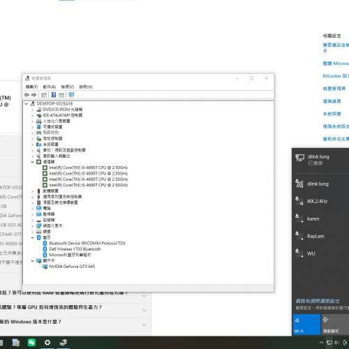The height and width of the screenshot is (349, 349).
Task: Click the monitor scan-hardware toolbar icon
Action: tap(71, 95)
